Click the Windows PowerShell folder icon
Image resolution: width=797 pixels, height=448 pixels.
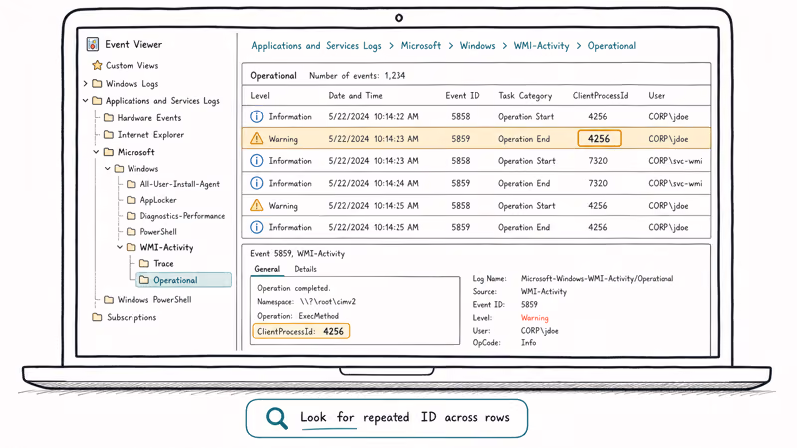[109, 300]
